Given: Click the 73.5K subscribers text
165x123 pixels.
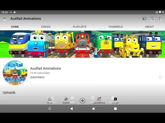Looking at the screenshot, I should tap(40, 73).
